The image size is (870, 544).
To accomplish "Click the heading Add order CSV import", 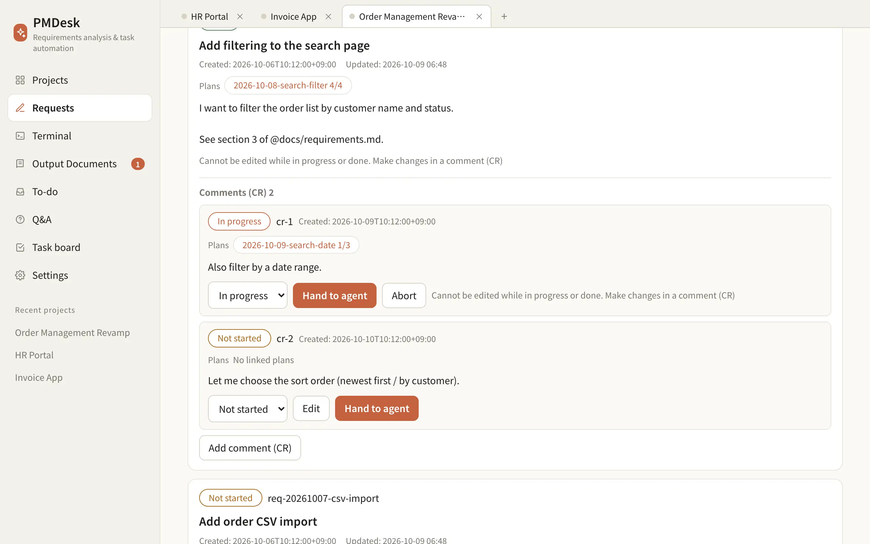I will [258, 521].
